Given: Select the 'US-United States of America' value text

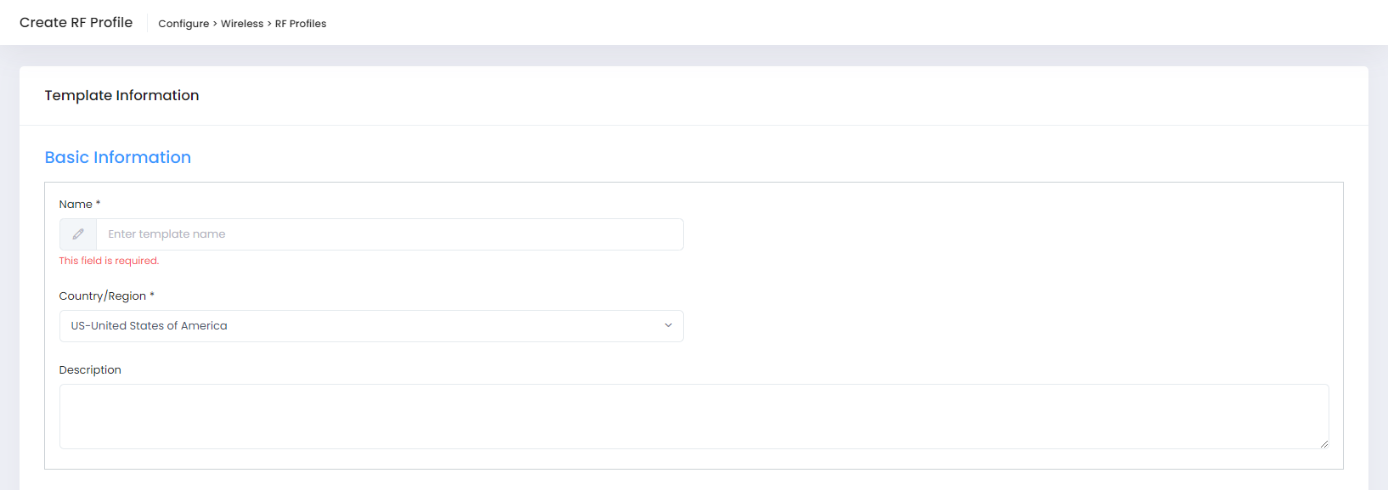Looking at the screenshot, I should pos(149,326).
